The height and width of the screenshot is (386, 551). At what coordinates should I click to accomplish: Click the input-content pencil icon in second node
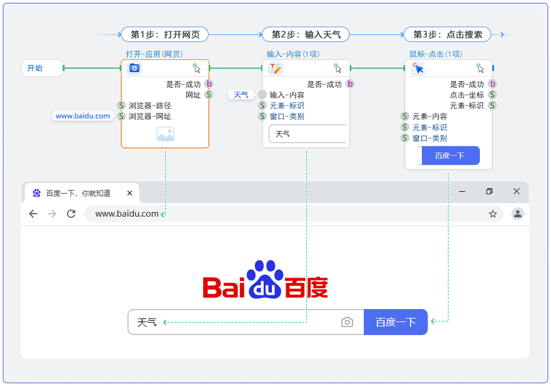click(275, 68)
